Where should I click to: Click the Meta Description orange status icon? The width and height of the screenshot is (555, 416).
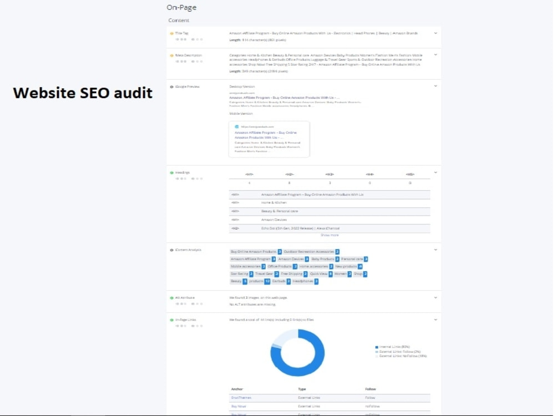172,55
